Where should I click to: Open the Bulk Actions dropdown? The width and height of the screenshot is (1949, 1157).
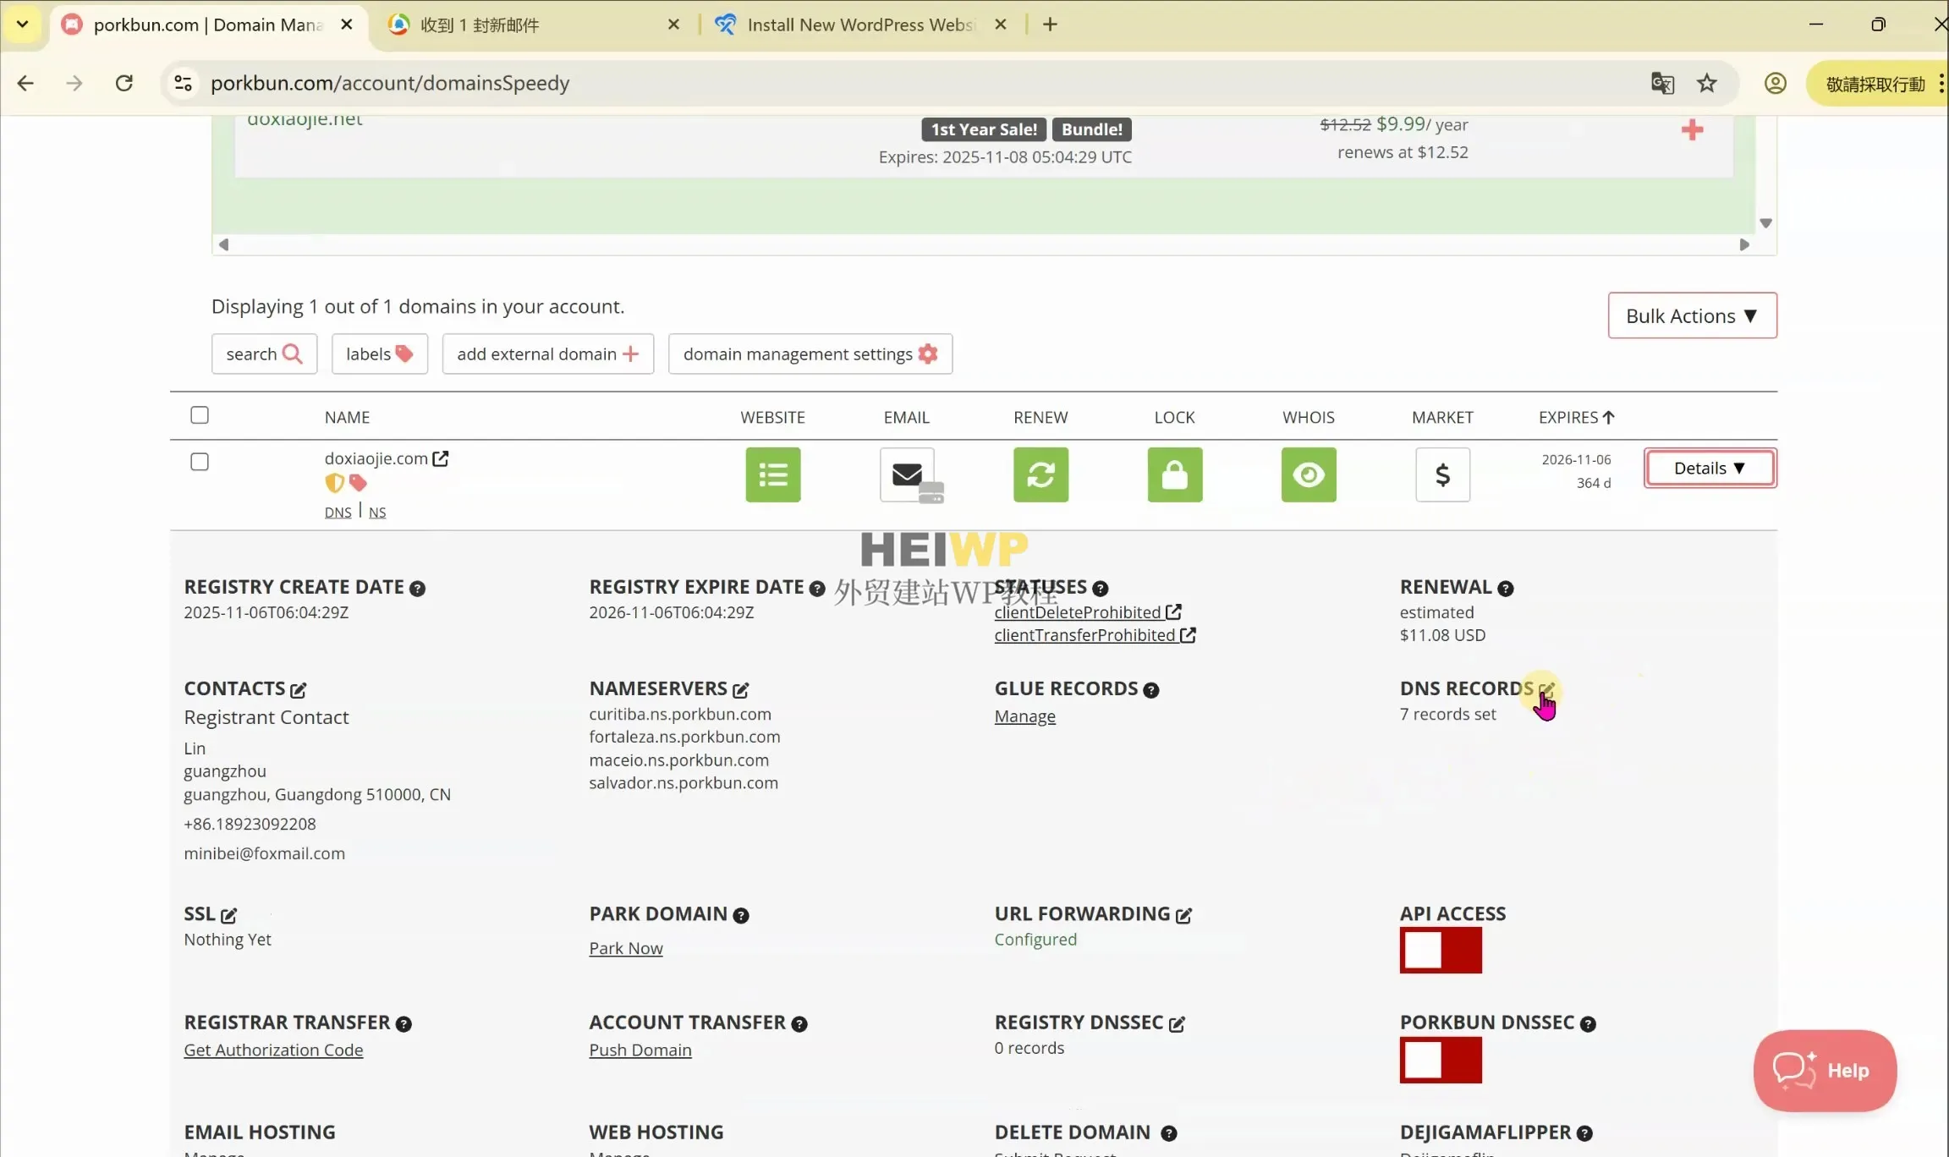pos(1691,315)
